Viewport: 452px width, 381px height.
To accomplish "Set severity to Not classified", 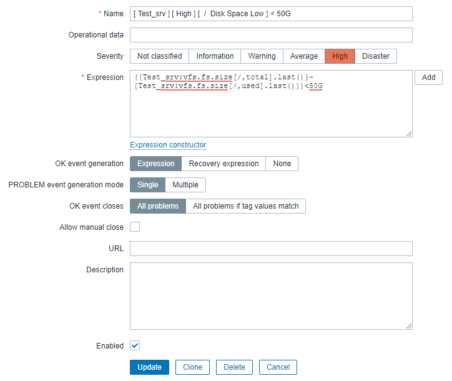I will coord(159,56).
